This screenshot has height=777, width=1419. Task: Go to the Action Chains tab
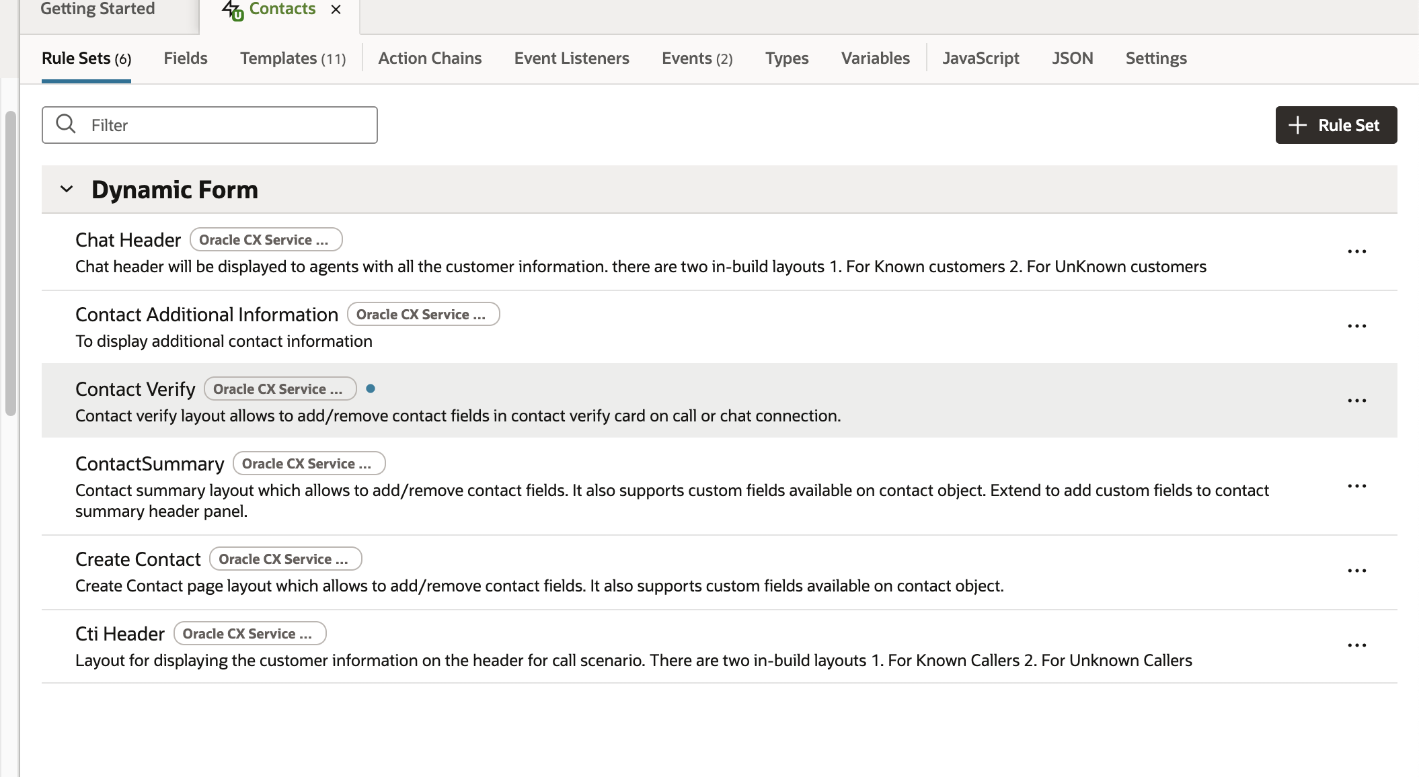pyautogui.click(x=430, y=58)
